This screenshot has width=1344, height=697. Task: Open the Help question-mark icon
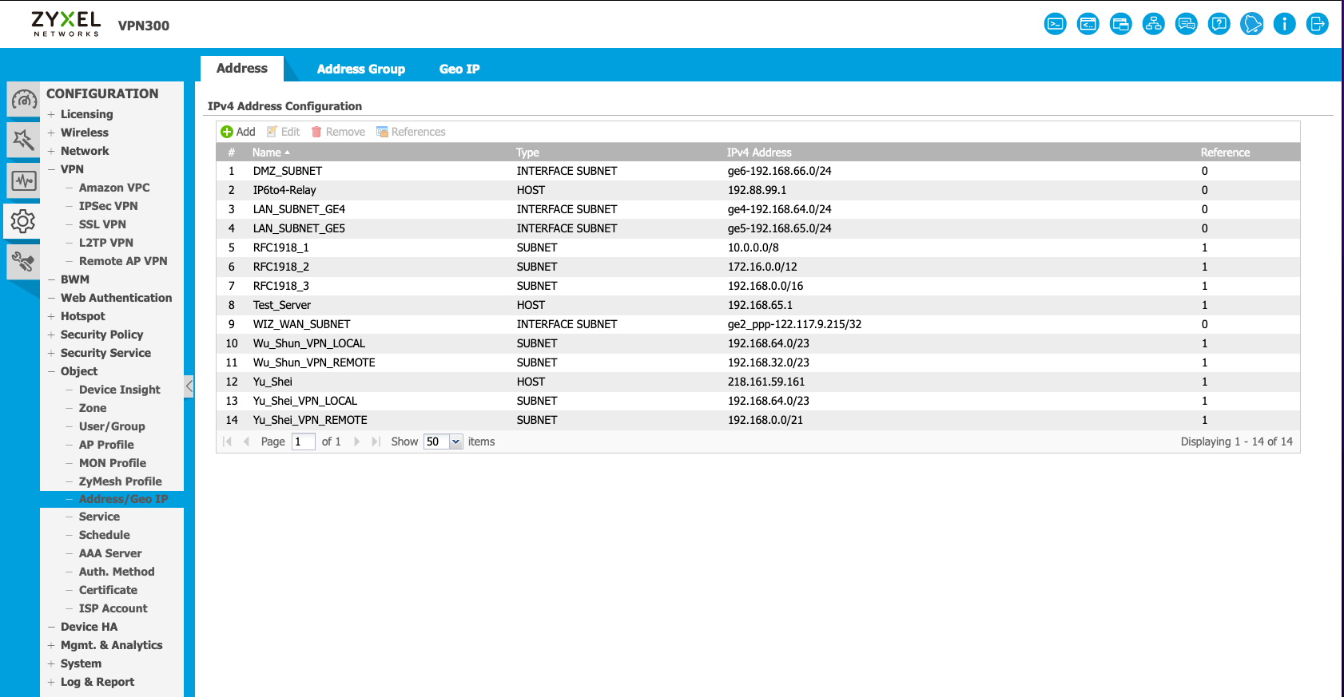coord(1219,24)
